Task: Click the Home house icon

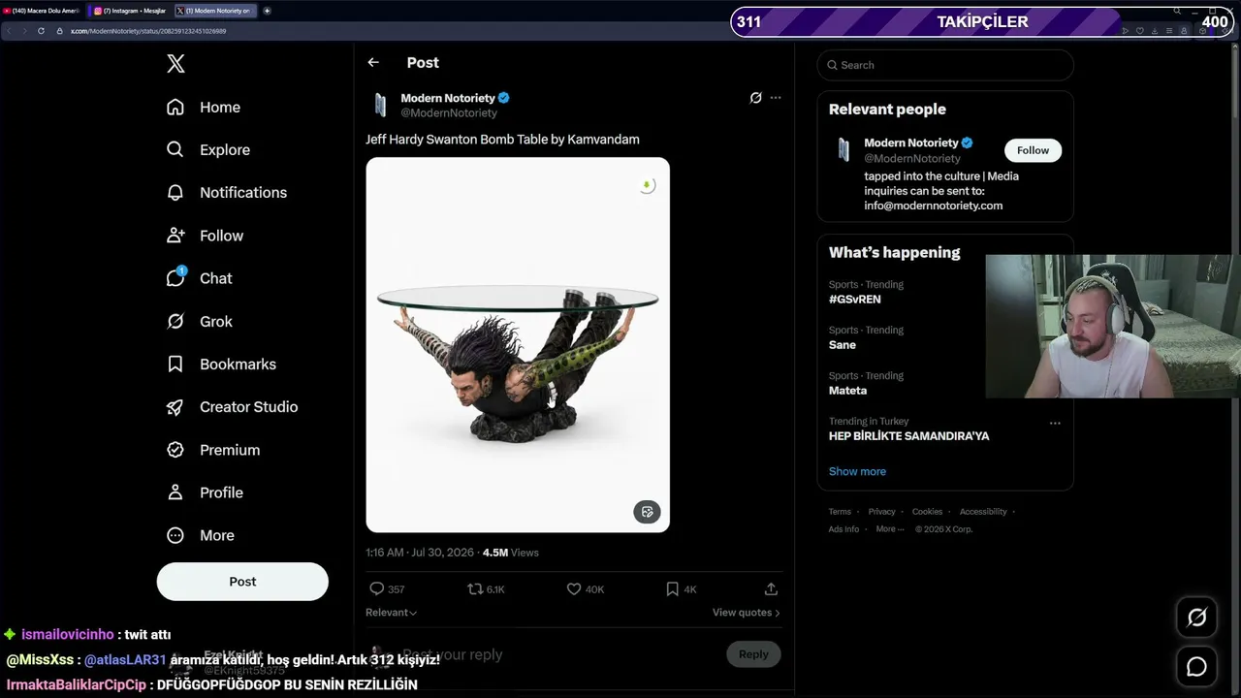Action: [x=175, y=108]
